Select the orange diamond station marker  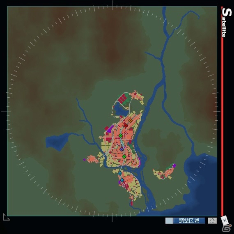tap(131, 120)
